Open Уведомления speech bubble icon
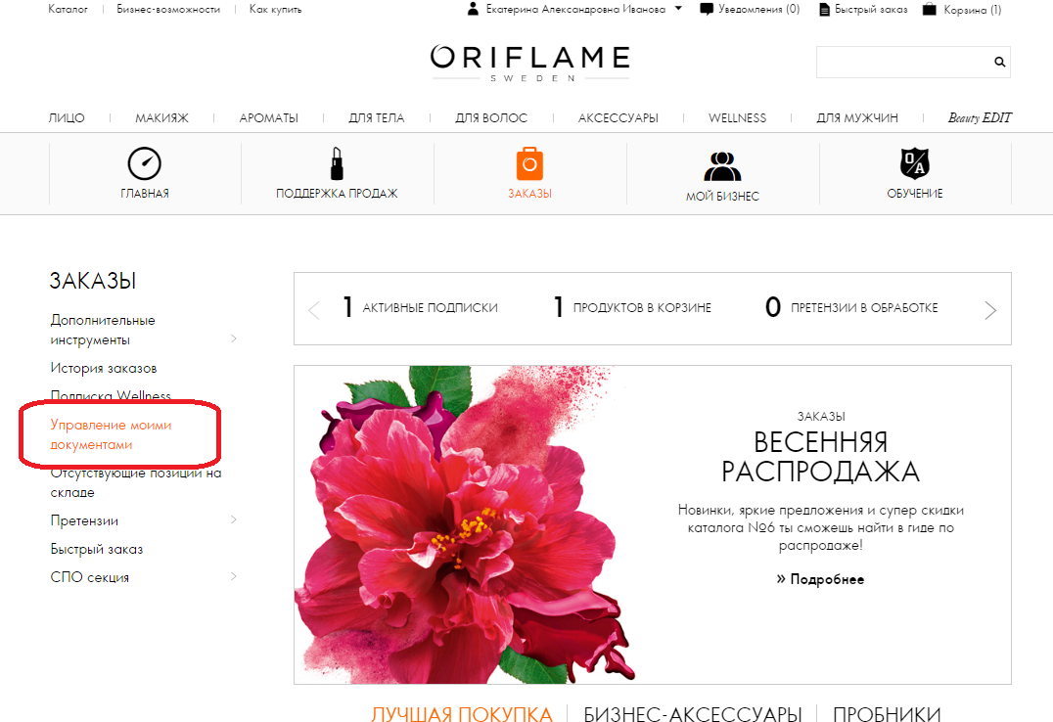The image size is (1053, 722). (x=707, y=10)
